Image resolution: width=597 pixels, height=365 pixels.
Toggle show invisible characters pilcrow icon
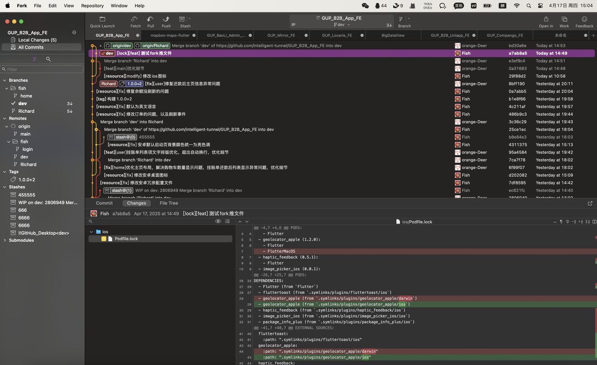(561, 222)
